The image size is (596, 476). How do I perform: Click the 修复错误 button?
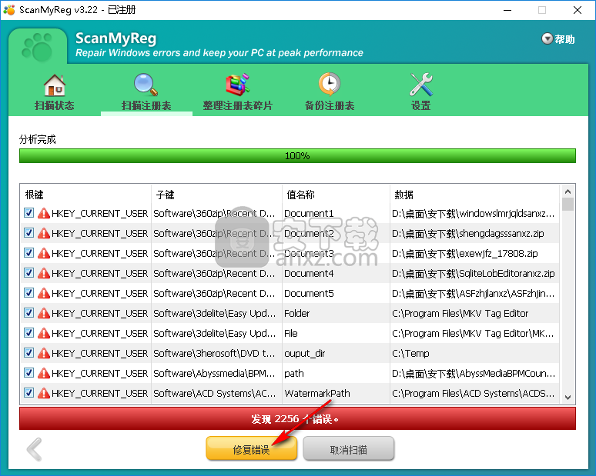coord(251,449)
